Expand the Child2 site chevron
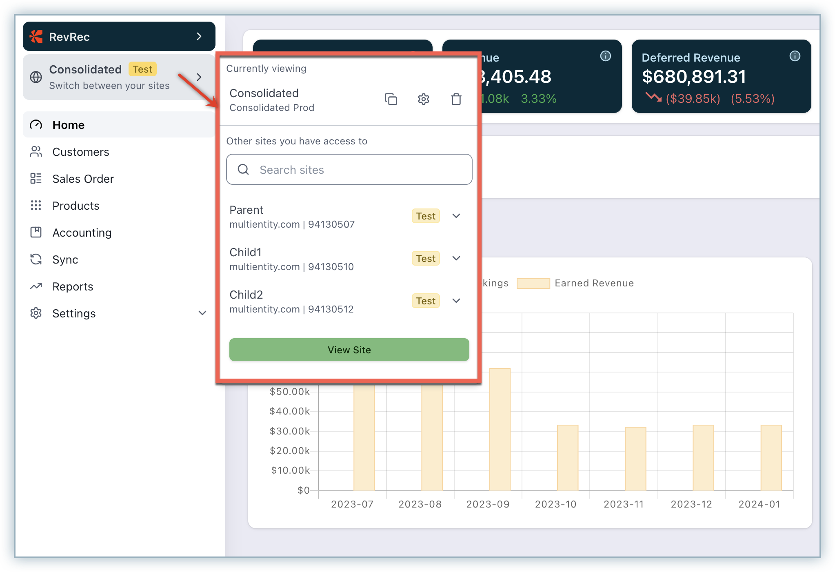835x572 pixels. 456,301
